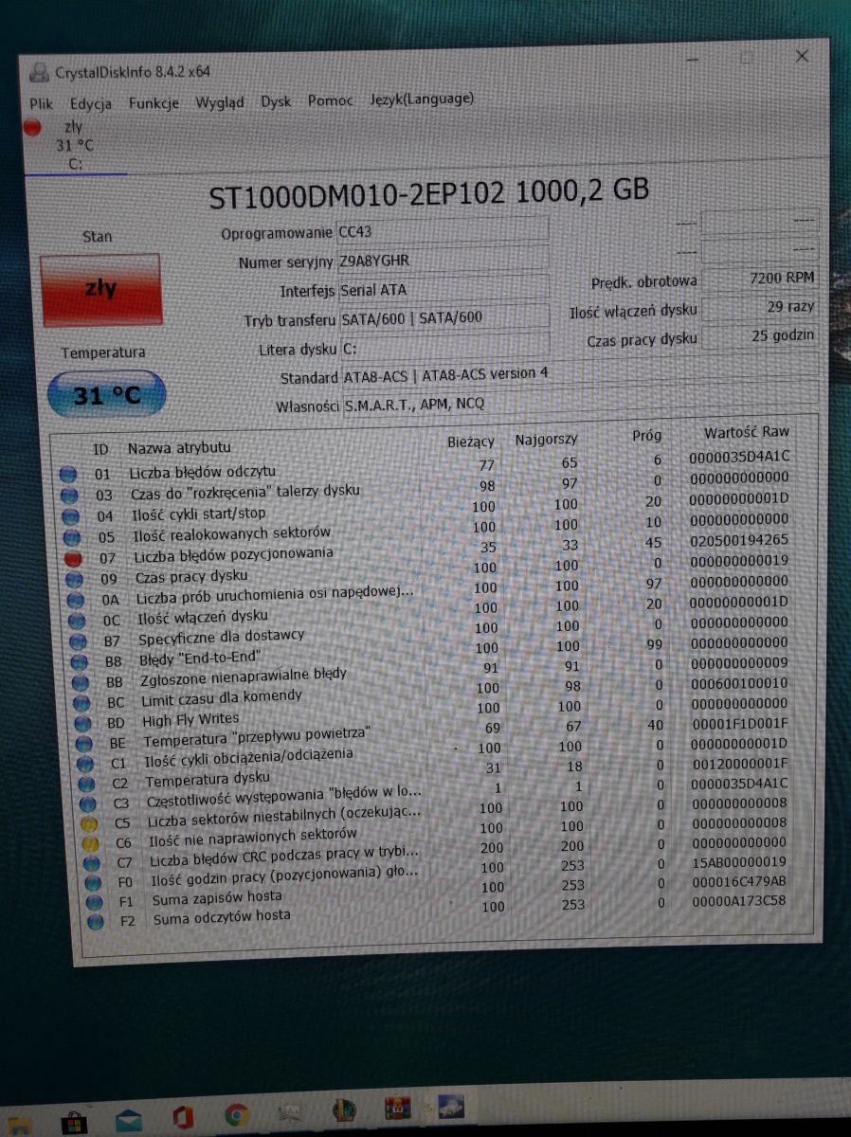This screenshot has width=851, height=1137.
Task: Open the Pomoc menu
Action: 330,99
